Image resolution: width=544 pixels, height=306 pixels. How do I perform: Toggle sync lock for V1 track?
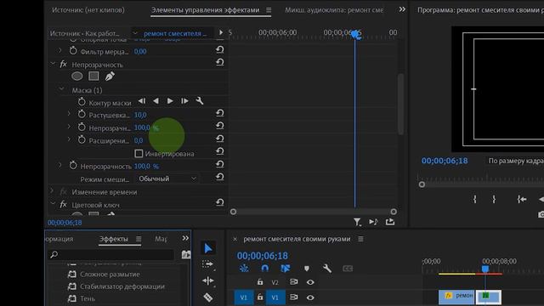point(293,297)
